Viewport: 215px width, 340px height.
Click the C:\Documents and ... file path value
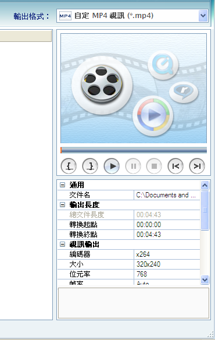[x=166, y=195]
